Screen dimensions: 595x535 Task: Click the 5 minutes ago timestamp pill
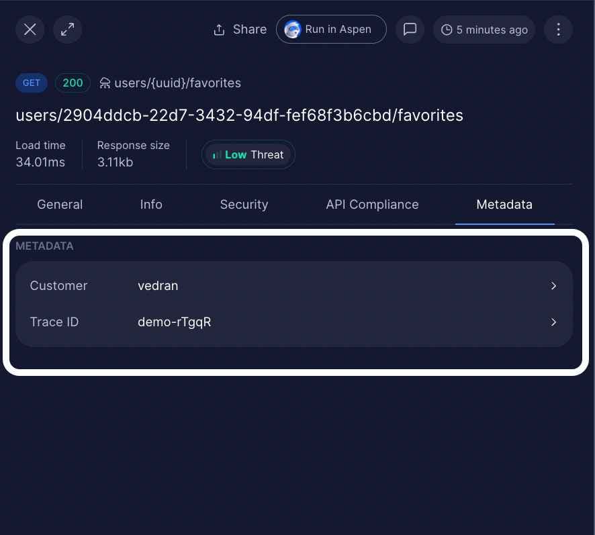pos(484,30)
